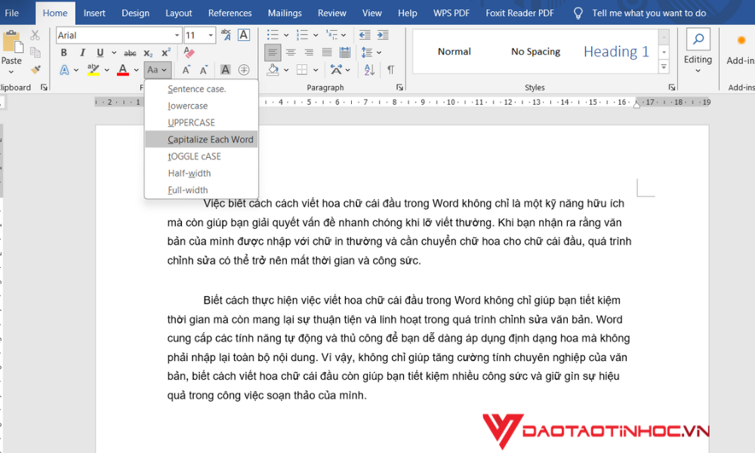755x453 pixels.
Task: Toggle bullet list formatting
Action: [272, 35]
